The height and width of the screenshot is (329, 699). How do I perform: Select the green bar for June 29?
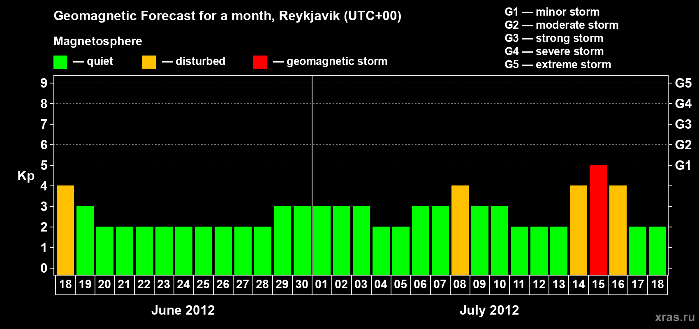[x=282, y=241]
